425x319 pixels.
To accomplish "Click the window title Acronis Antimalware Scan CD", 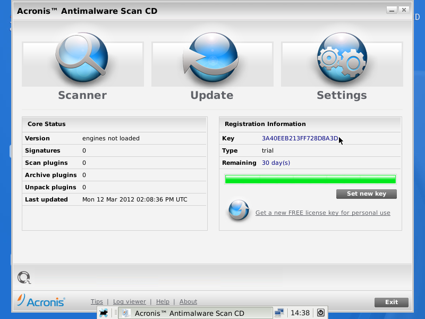I will pos(87,11).
